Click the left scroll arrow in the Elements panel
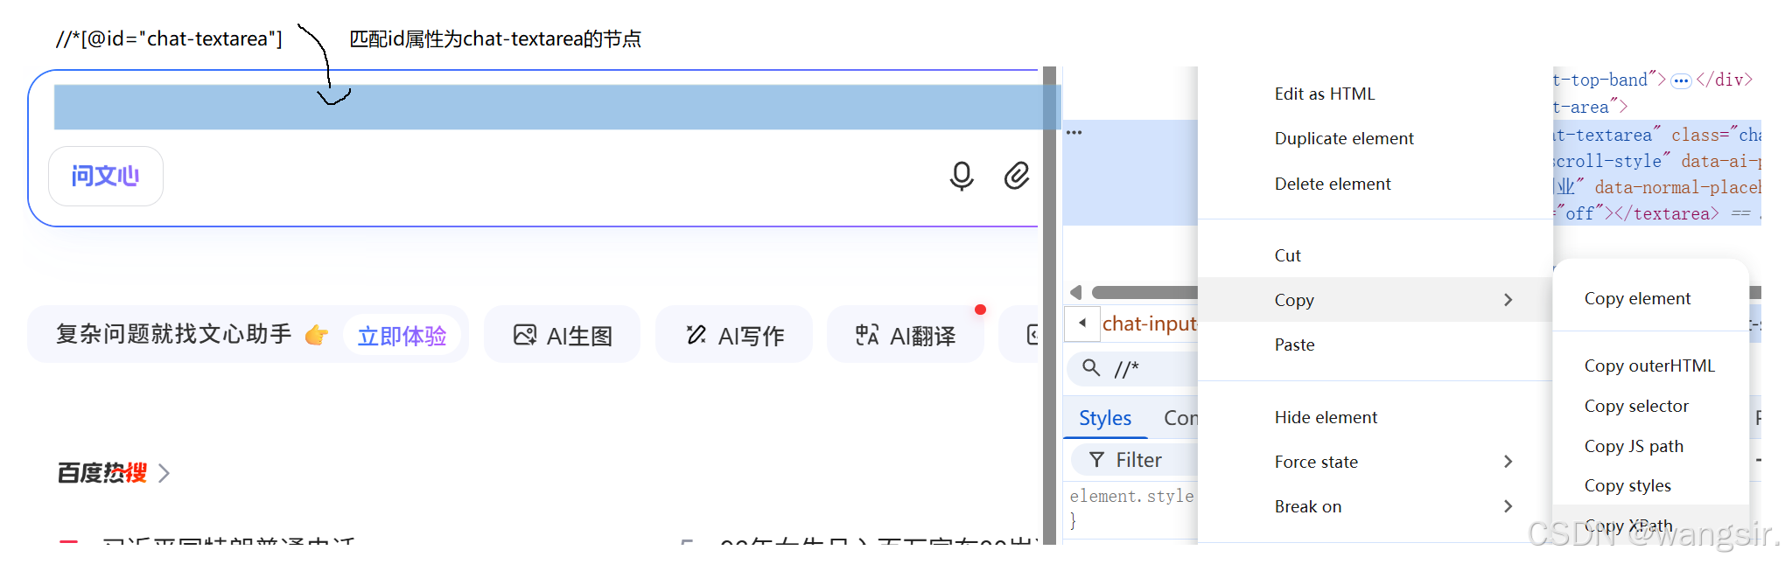 click(1075, 292)
